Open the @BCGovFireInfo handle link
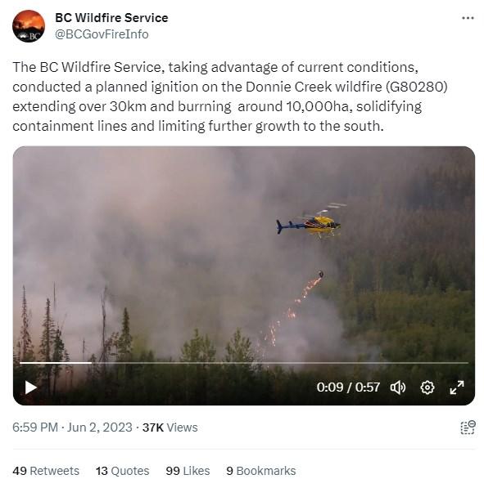The width and height of the screenshot is (484, 479). [x=102, y=34]
